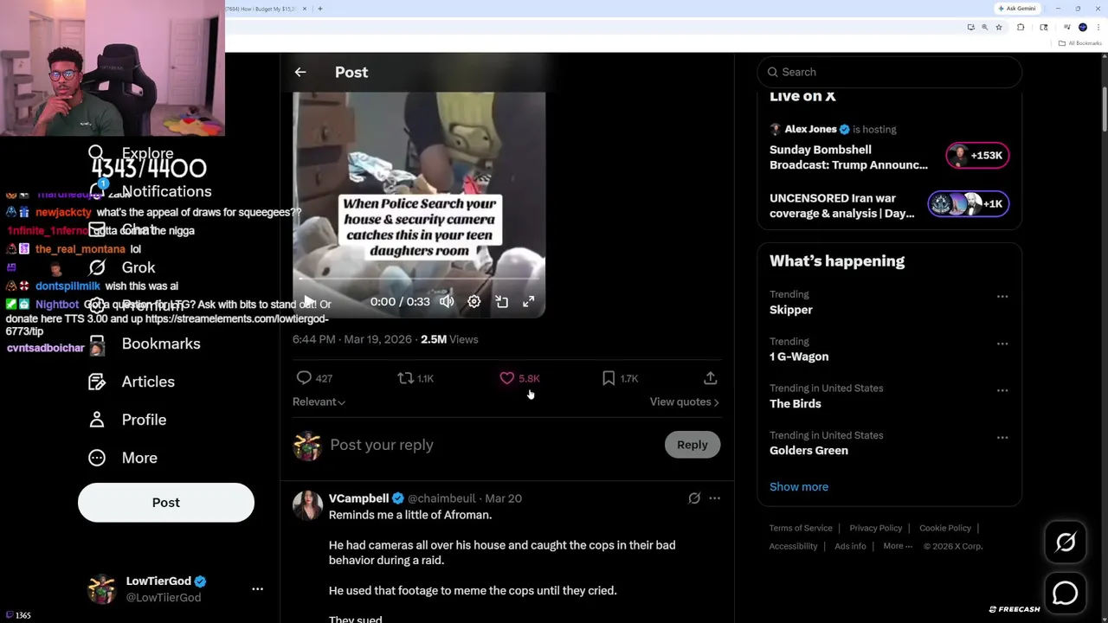This screenshot has height=623, width=1108.
Task: Click the Reply button
Action: 692,445
